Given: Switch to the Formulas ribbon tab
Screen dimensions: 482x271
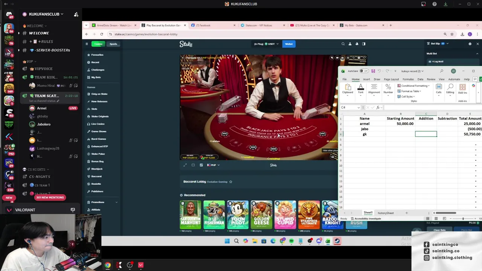Looking at the screenshot, I should 408,79.
